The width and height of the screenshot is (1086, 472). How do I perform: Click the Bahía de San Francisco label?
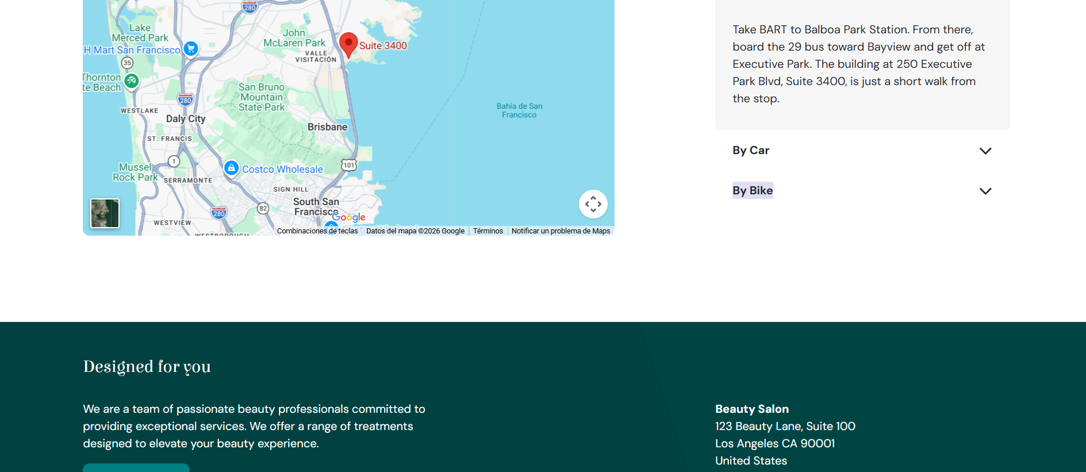point(519,110)
